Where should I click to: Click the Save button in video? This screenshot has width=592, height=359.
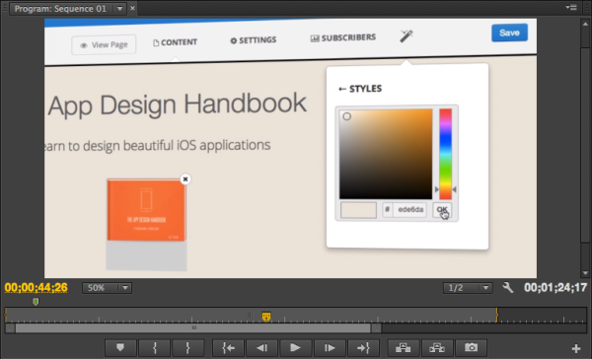(509, 33)
